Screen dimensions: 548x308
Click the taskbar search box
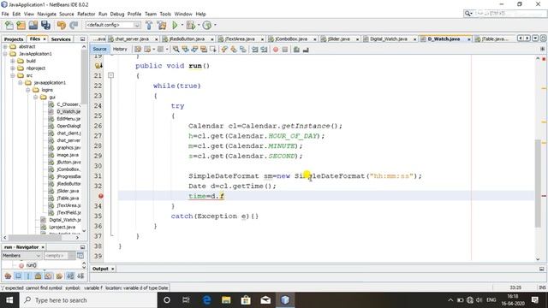89,300
